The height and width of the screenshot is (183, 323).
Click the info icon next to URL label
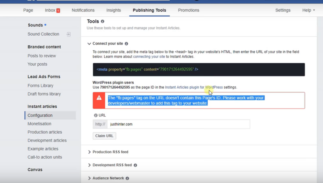(95, 115)
